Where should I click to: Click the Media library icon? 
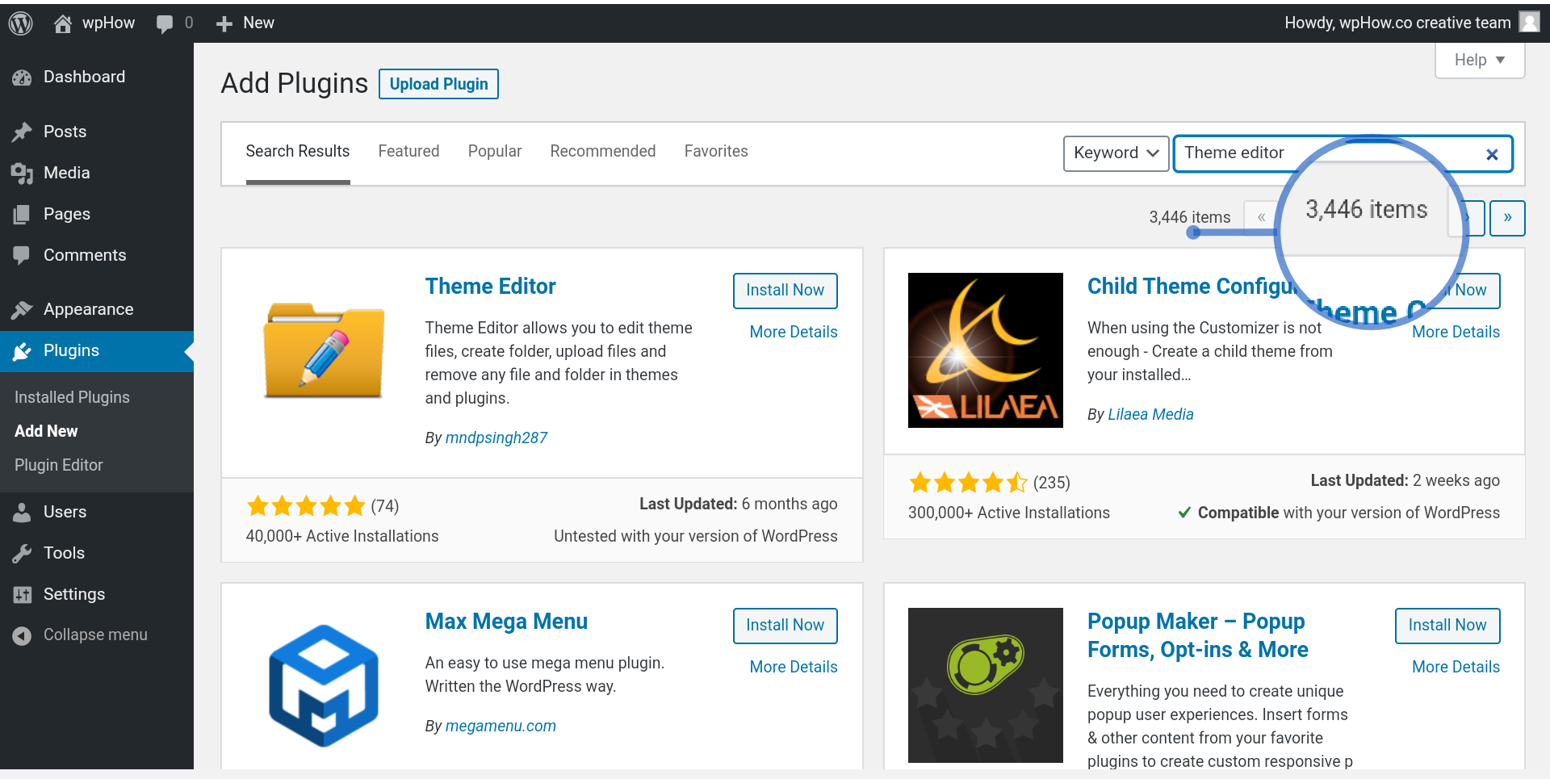coord(22,173)
